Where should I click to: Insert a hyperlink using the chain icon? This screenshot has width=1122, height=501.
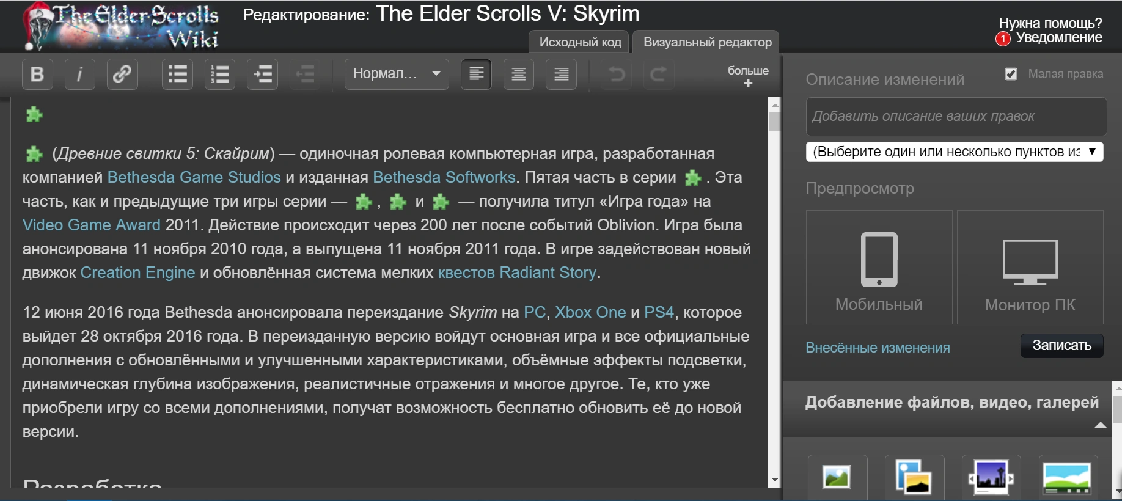point(122,75)
